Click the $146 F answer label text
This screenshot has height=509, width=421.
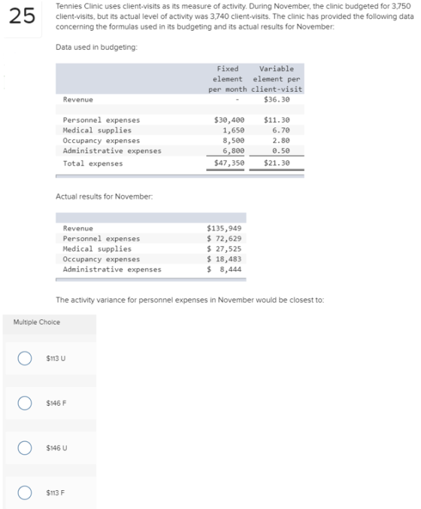pyautogui.click(x=56, y=403)
